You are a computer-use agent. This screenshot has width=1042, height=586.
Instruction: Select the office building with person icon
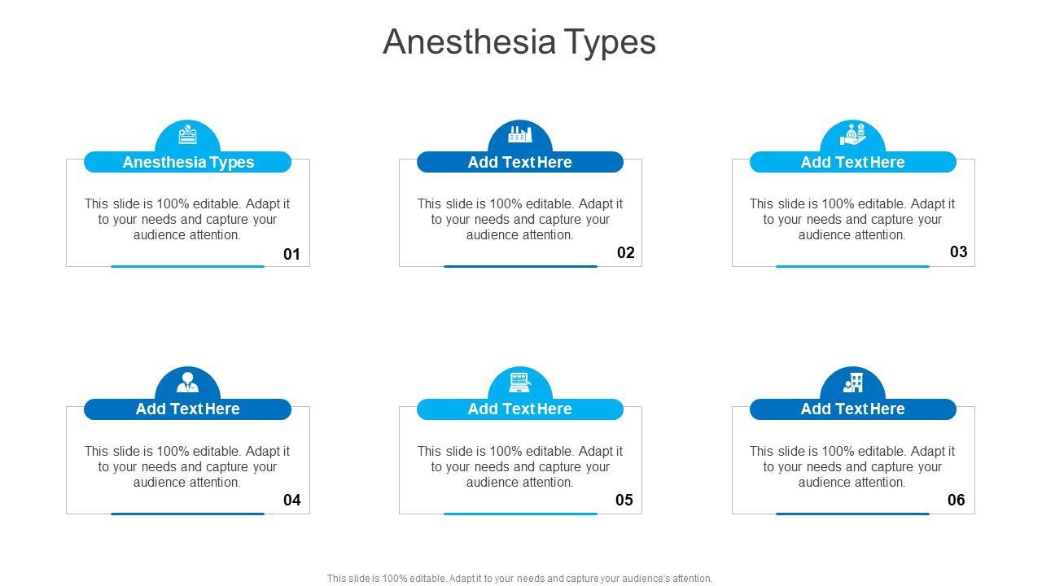point(852,382)
